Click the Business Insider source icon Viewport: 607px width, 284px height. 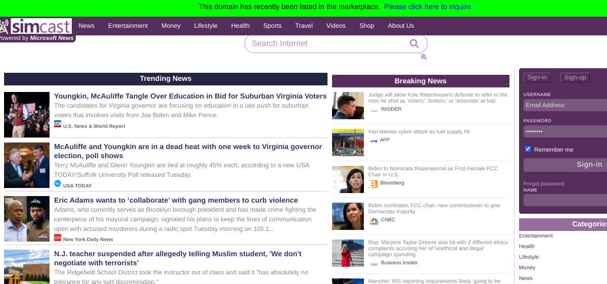pyautogui.click(x=374, y=263)
